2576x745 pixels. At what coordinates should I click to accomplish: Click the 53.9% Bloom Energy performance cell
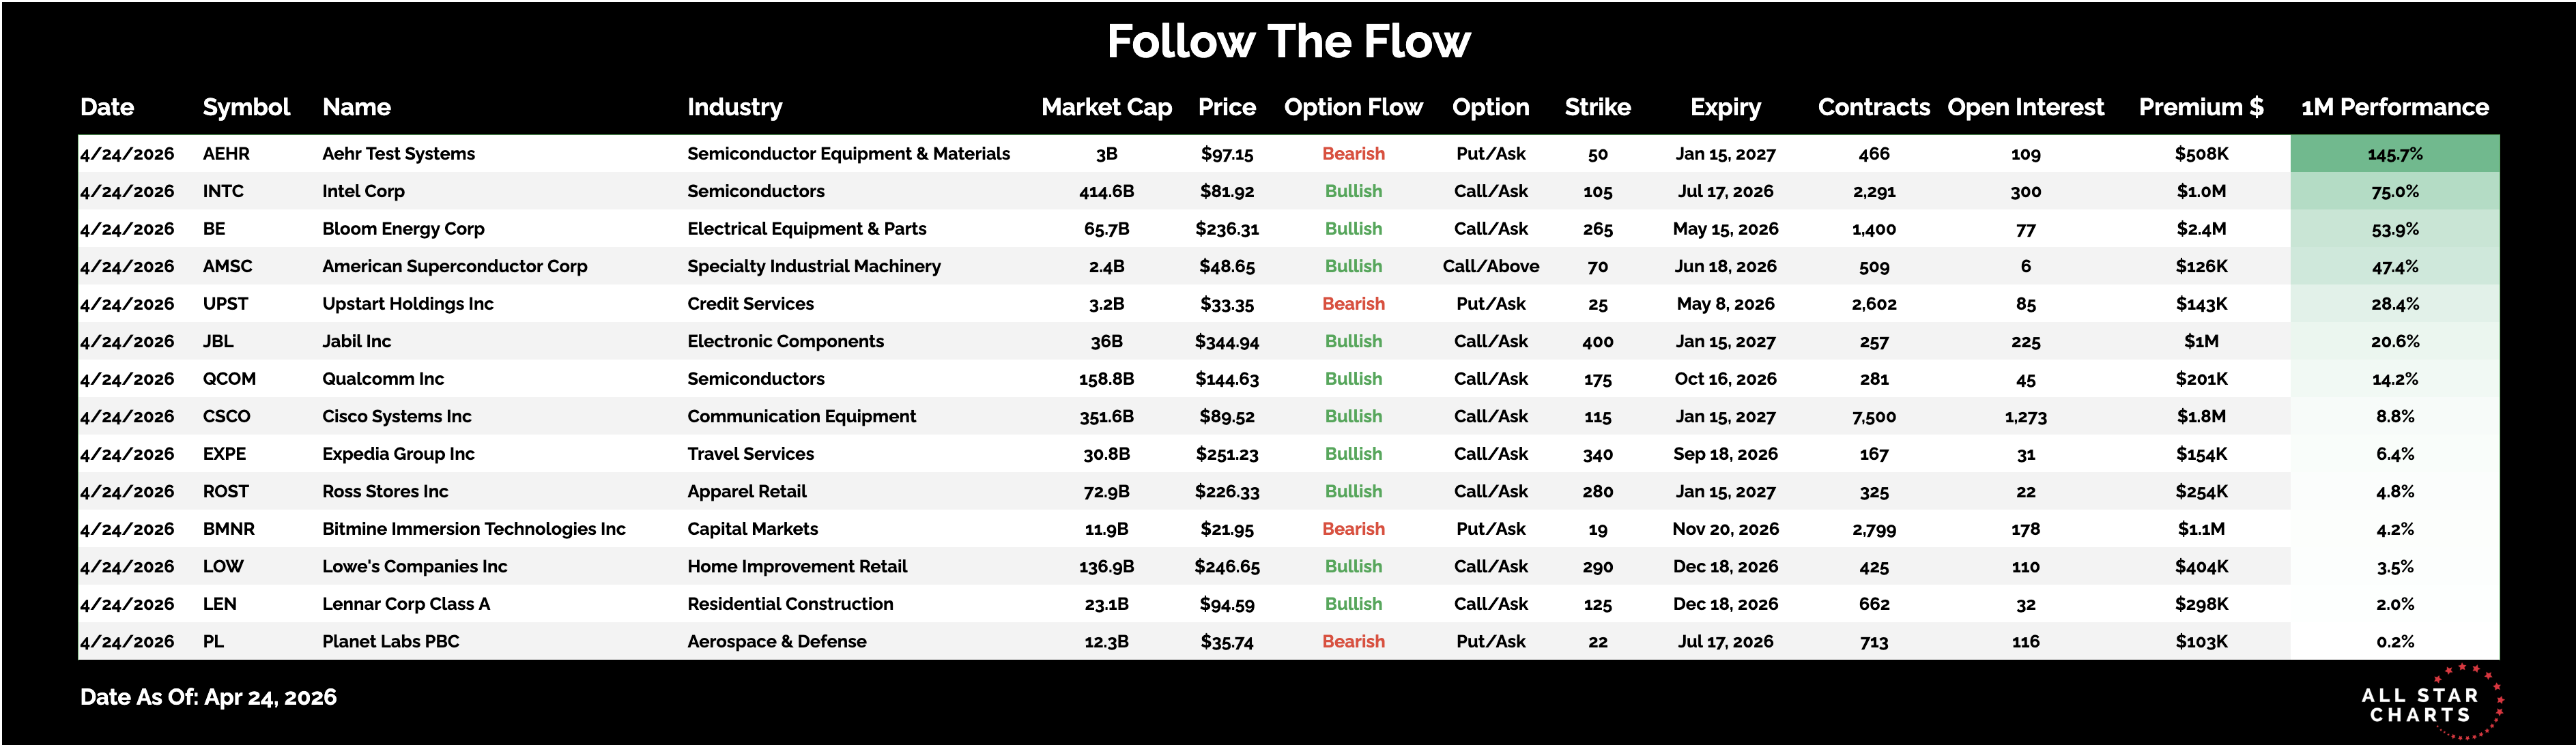pos(2394,229)
